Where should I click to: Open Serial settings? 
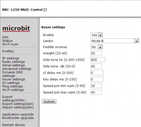tap(13, 65)
